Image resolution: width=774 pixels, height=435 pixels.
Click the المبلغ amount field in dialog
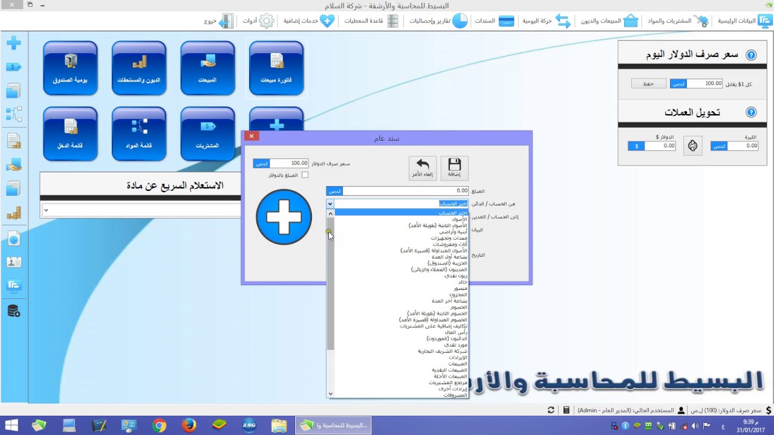(405, 191)
